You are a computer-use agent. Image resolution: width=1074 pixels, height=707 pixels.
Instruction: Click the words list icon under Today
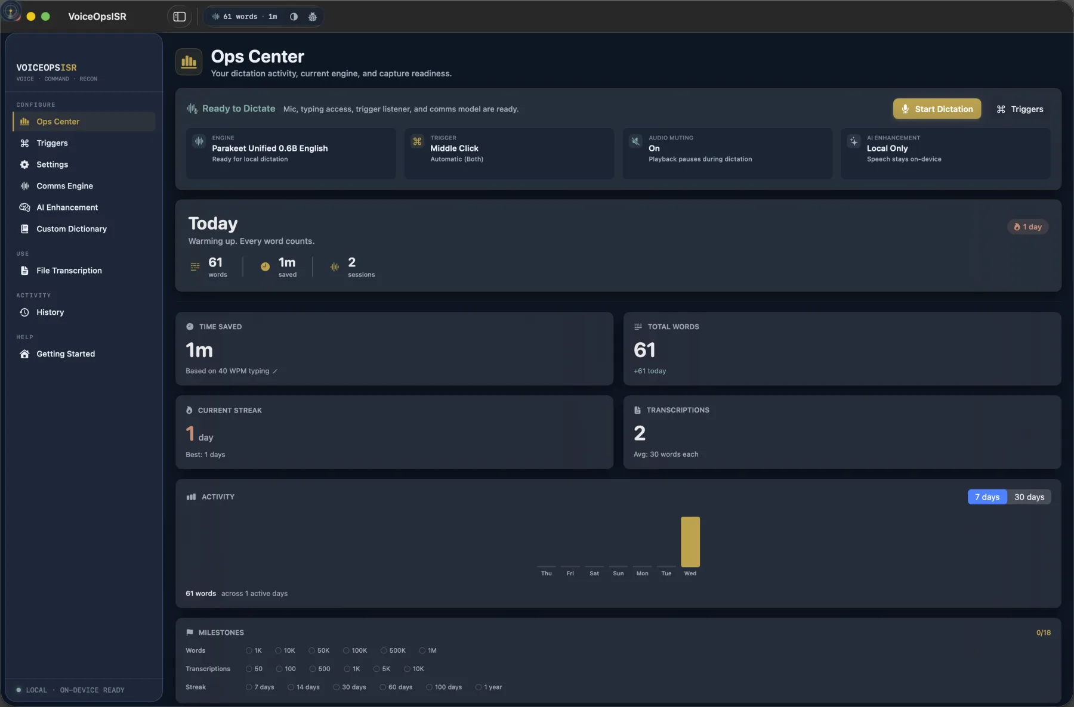[x=195, y=266]
